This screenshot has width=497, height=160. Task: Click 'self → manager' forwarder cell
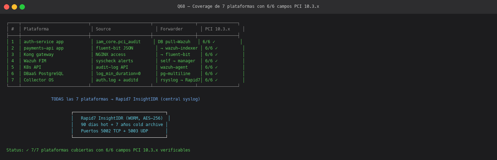pyautogui.click(x=178, y=61)
